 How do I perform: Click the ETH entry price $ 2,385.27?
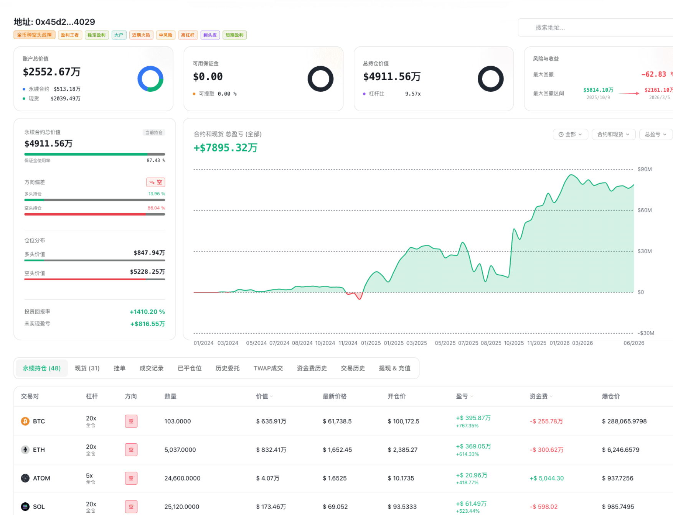pos(402,449)
